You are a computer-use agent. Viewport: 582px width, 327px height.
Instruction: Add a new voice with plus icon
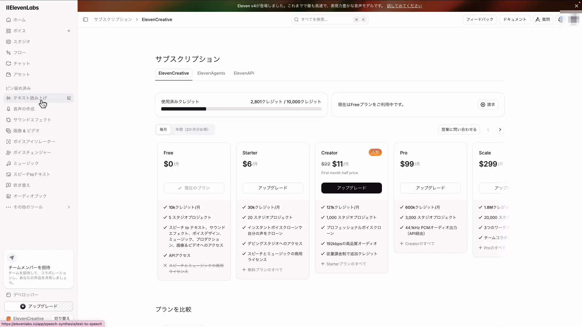pos(69,31)
